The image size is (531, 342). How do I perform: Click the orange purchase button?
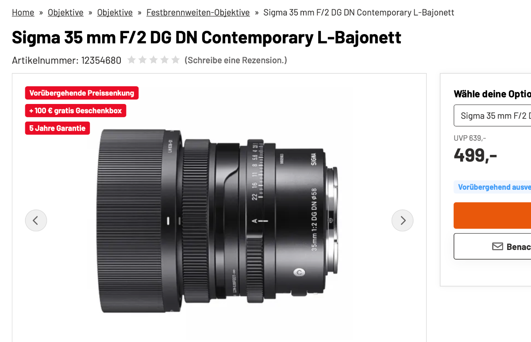(x=492, y=215)
